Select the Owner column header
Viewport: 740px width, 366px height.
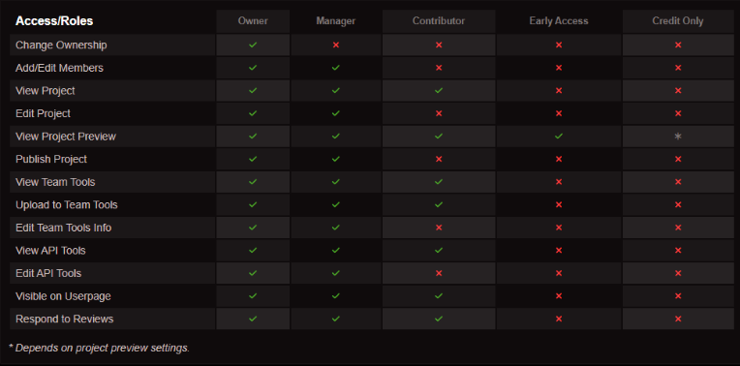click(x=253, y=21)
